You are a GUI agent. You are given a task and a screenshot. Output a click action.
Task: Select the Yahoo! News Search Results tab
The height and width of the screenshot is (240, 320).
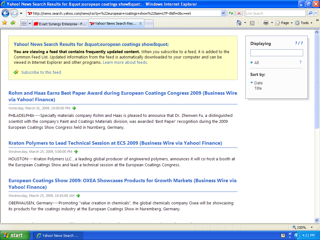pos(113,23)
